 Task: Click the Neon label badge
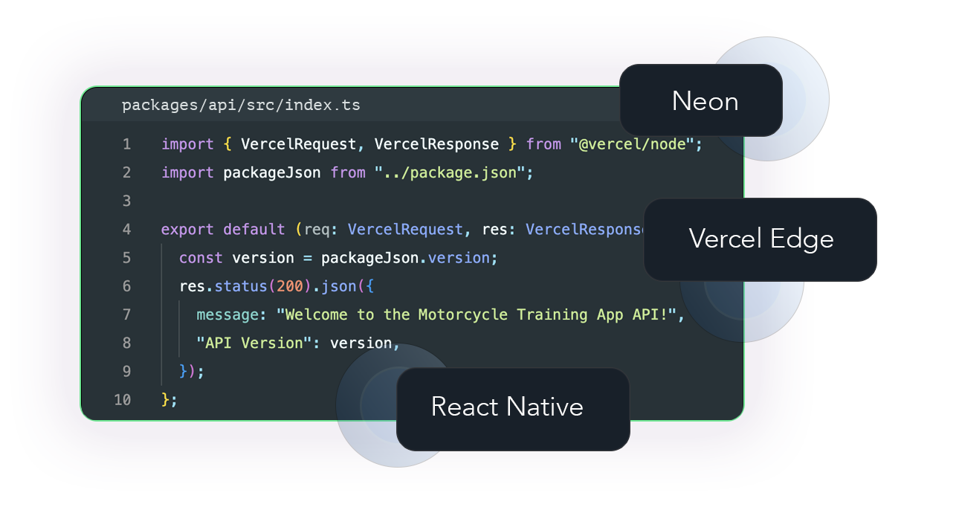pos(704,101)
